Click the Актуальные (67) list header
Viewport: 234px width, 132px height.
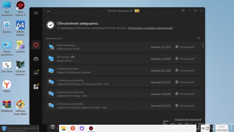54,38
